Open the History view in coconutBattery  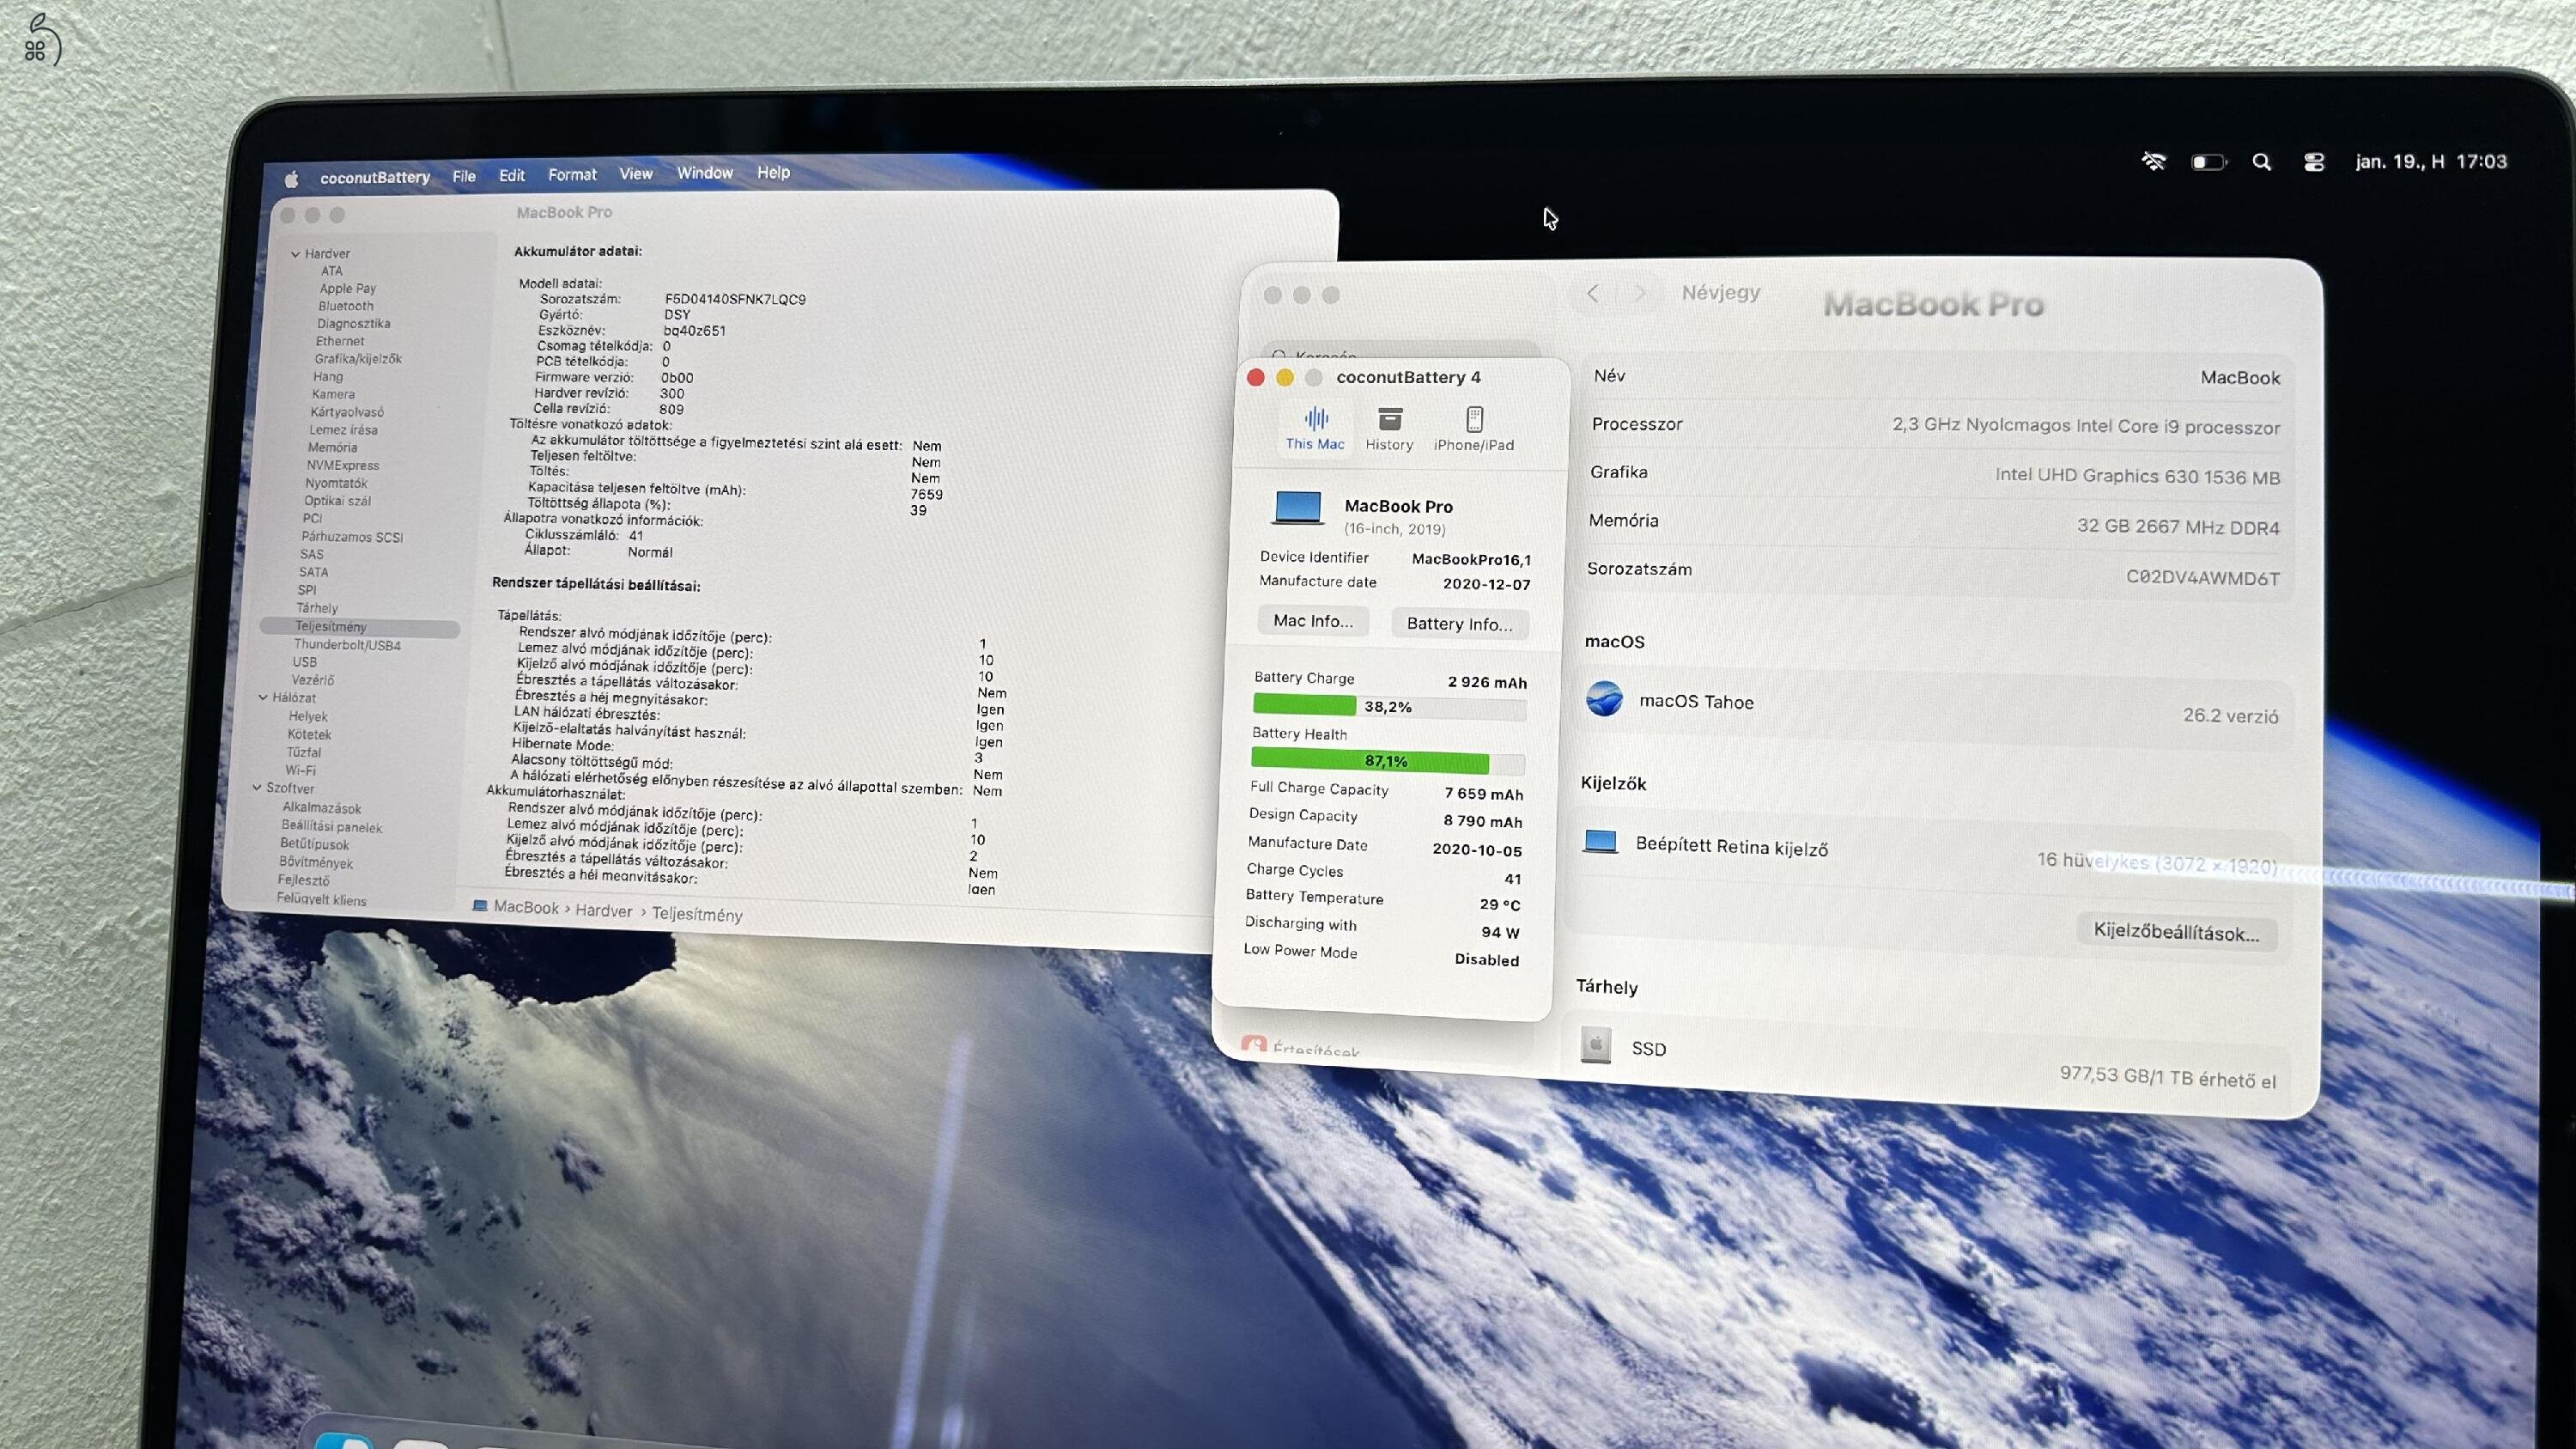coord(1389,428)
